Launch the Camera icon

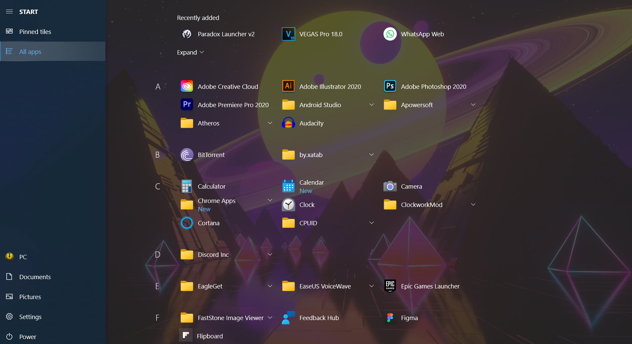tap(390, 186)
